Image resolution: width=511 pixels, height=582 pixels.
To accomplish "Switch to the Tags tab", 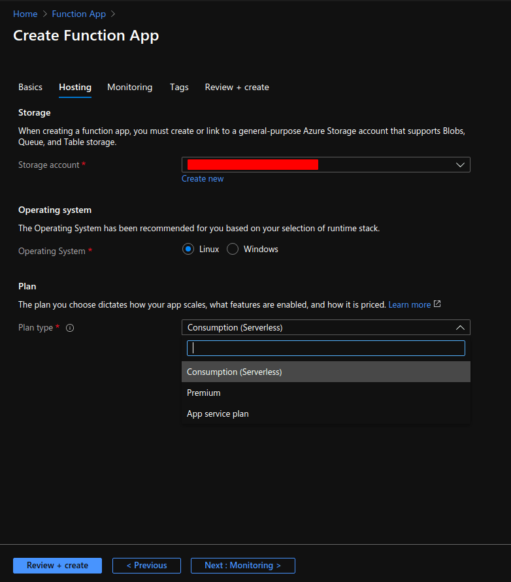I will coord(179,88).
